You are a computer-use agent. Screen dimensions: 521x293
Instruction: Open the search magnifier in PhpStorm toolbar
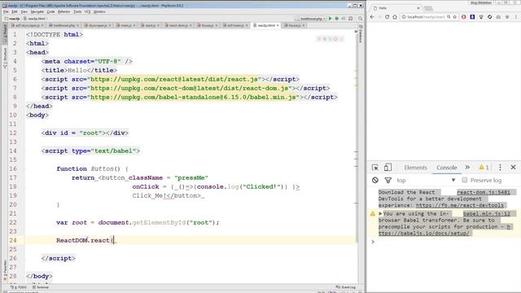tap(360, 19)
